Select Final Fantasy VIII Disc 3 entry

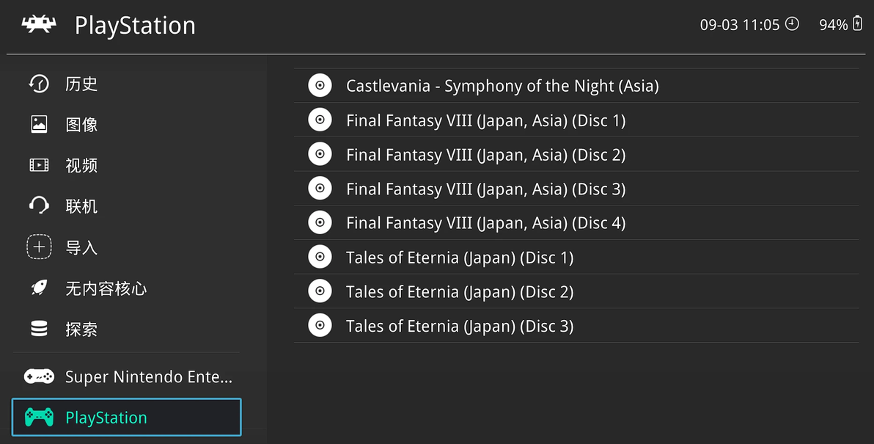tap(485, 189)
